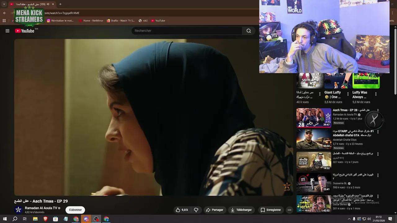Open Brave browser from taskbar
Screen dimensions: 397x223
pos(46,219)
